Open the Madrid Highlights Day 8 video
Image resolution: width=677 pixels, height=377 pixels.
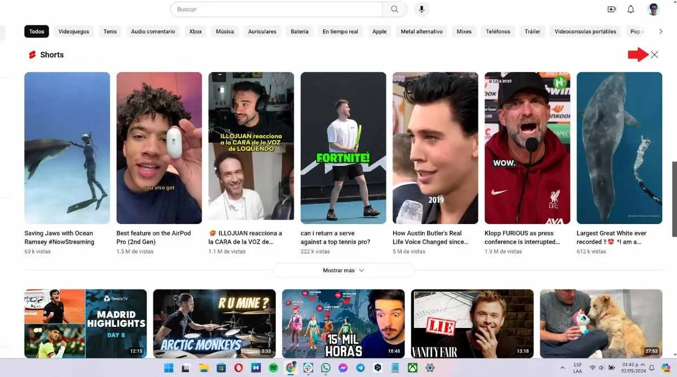(x=85, y=323)
